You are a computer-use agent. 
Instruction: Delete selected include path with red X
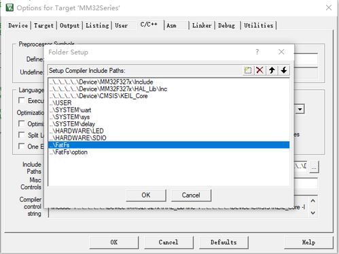click(x=260, y=70)
